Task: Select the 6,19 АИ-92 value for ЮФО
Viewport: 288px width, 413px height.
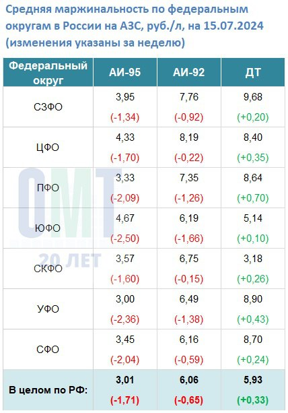Action: [189, 218]
